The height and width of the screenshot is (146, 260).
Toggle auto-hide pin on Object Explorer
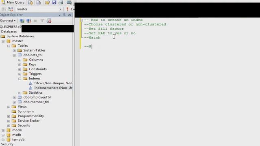coord(64,15)
